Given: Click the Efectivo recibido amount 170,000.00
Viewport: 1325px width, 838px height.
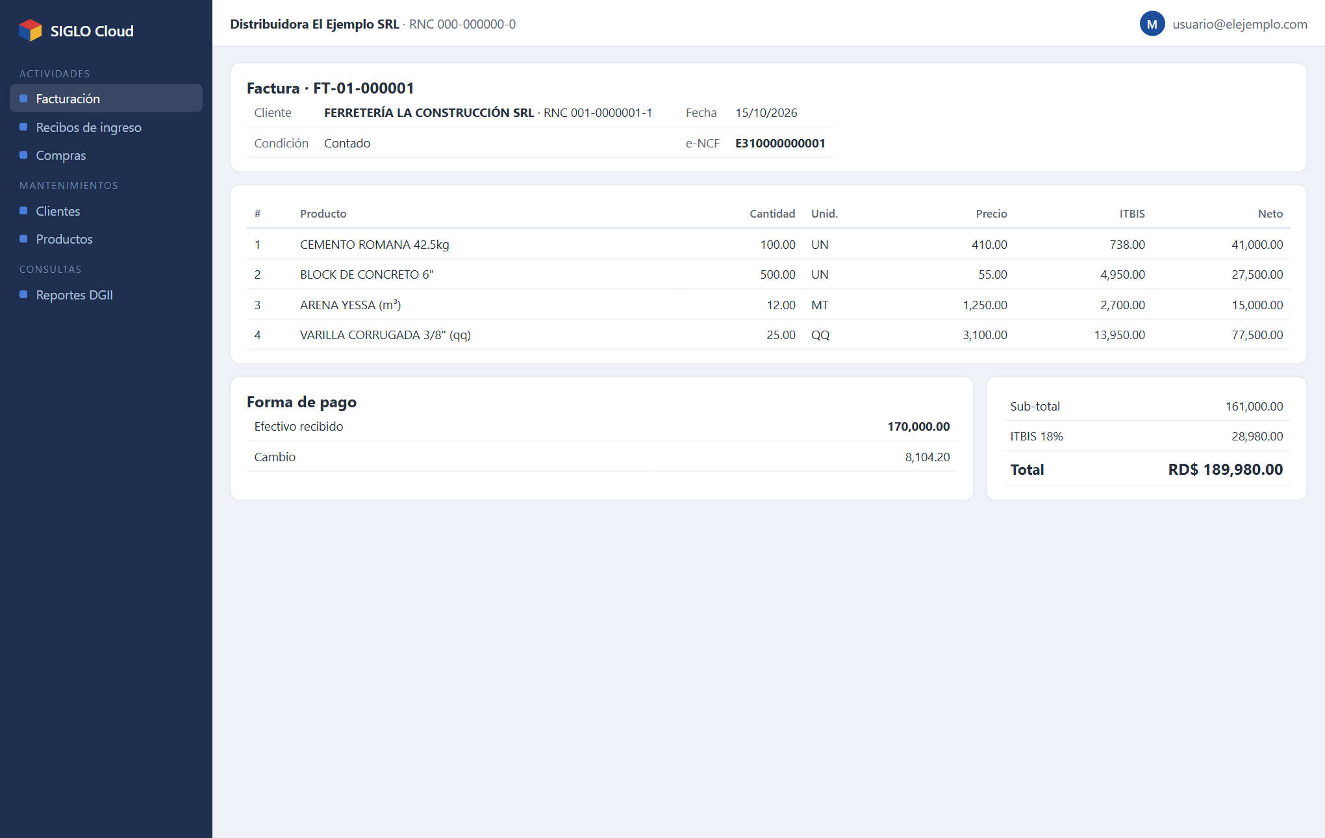Looking at the screenshot, I should (x=918, y=426).
